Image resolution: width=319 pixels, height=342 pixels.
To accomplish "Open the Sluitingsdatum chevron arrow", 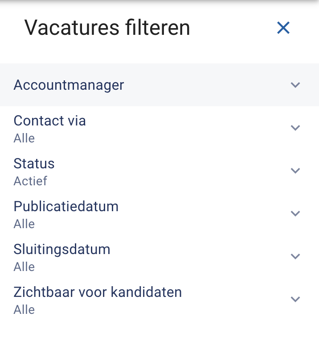I will pos(295,256).
